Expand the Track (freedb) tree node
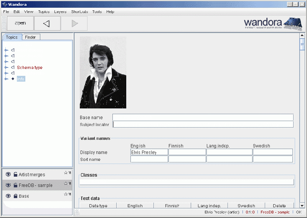 6,73
